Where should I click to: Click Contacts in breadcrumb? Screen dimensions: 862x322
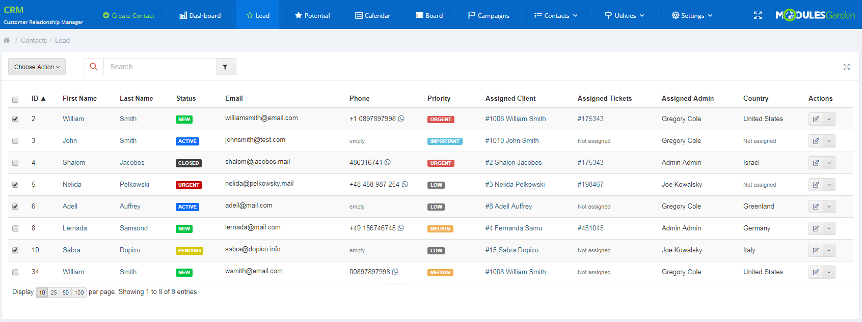coord(34,40)
